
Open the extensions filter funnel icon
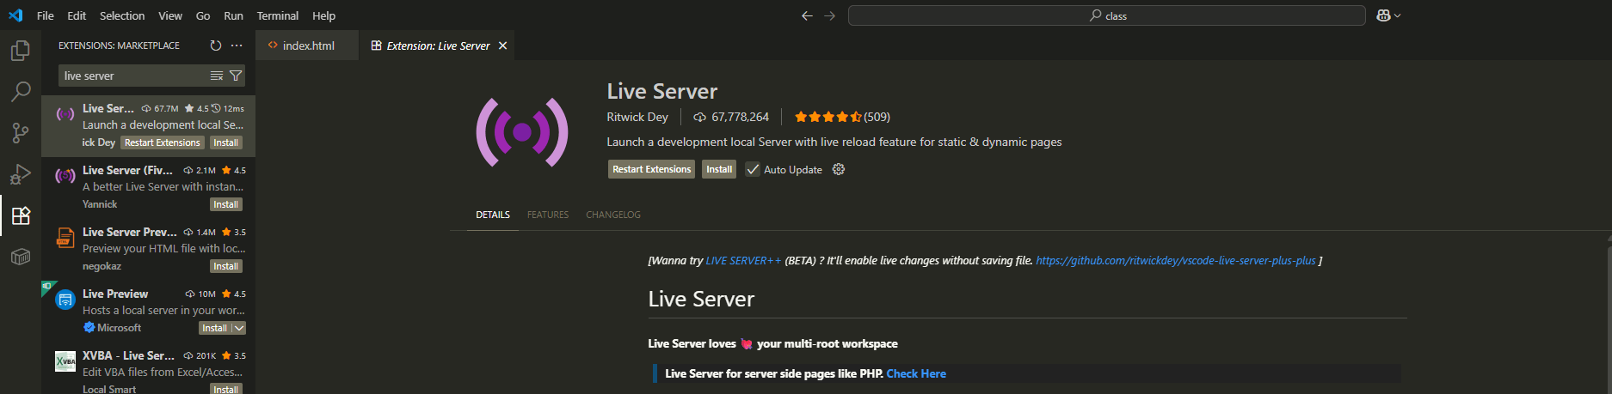pyautogui.click(x=236, y=76)
